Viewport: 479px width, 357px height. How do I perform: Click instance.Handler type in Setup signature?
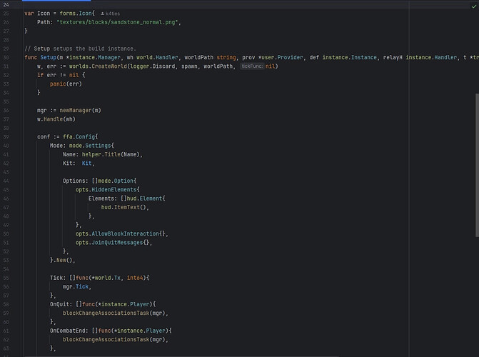coord(431,57)
